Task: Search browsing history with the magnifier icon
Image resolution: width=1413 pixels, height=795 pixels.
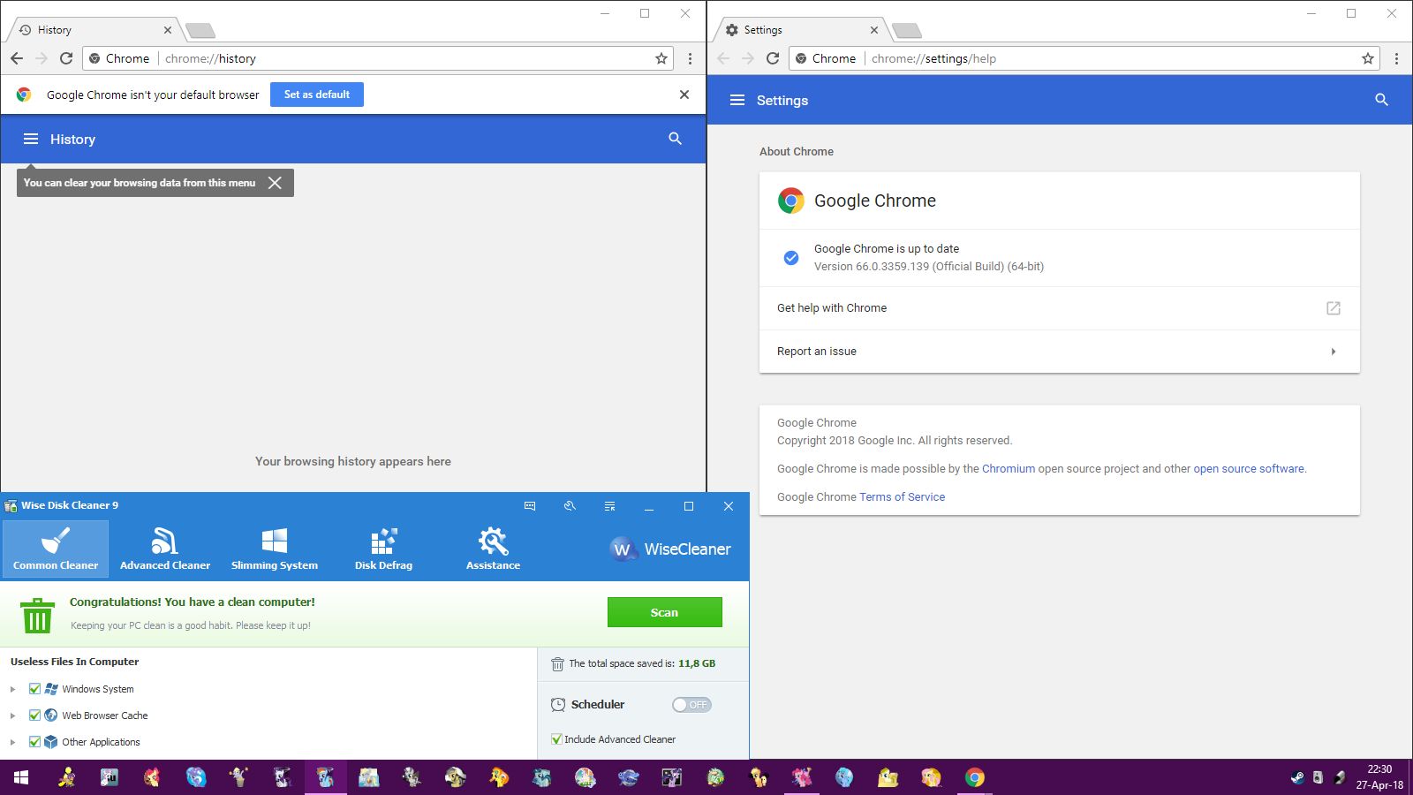Action: coord(676,139)
